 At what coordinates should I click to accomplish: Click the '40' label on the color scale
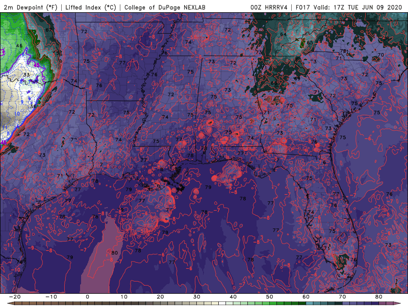coord(233,297)
